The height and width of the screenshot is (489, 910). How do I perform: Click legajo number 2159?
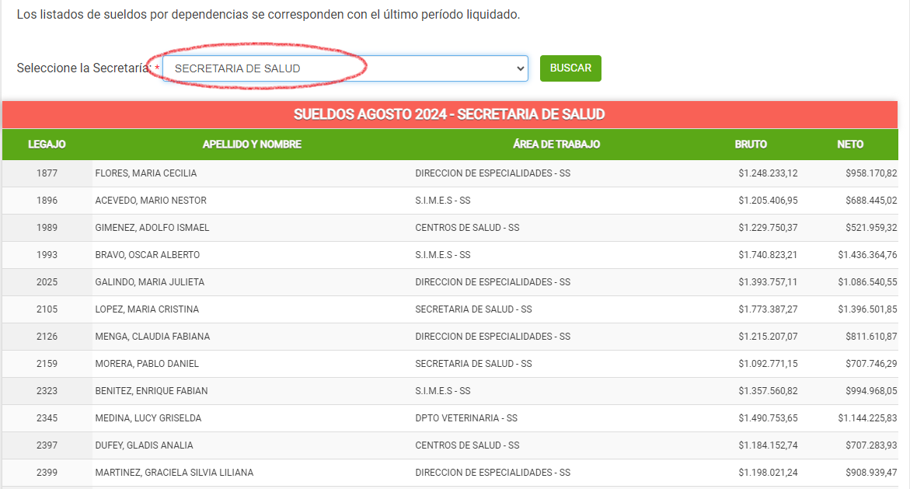(x=47, y=364)
